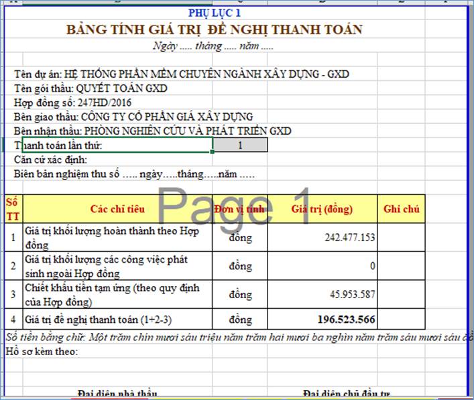
Task: Click the 'Bên giao thầu' company name row
Action: (x=133, y=117)
